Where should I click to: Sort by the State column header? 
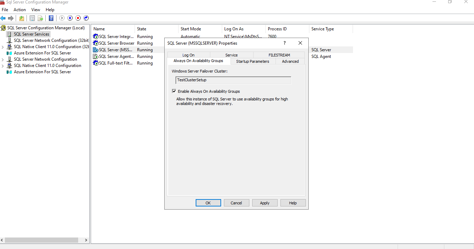pyautogui.click(x=157, y=29)
